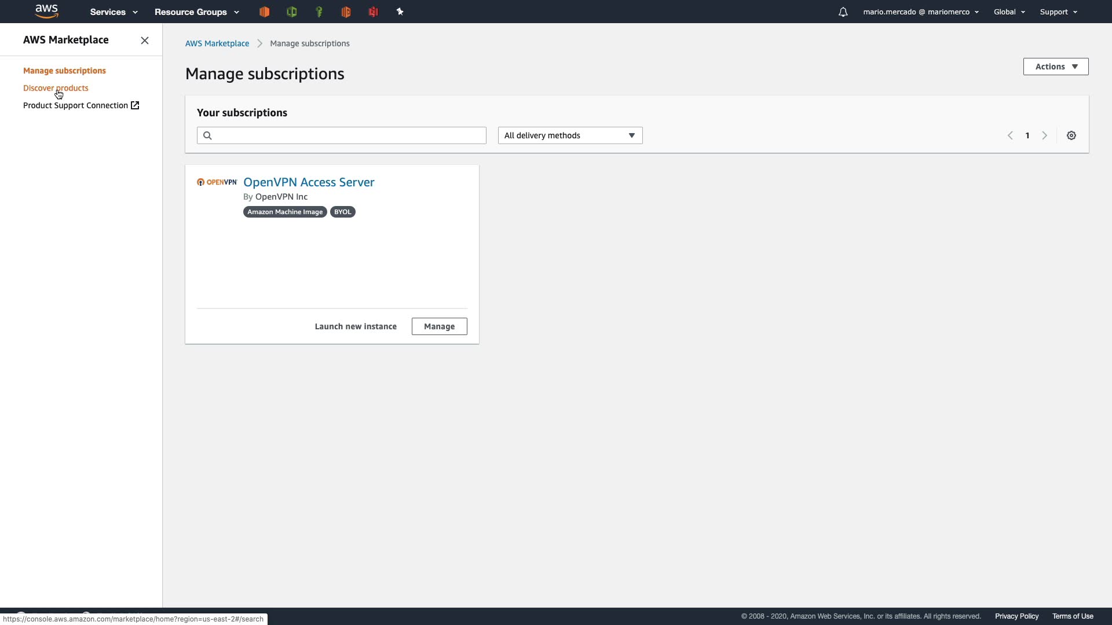The width and height of the screenshot is (1112, 625).
Task: Go to next page arrow
Action: coord(1044,135)
